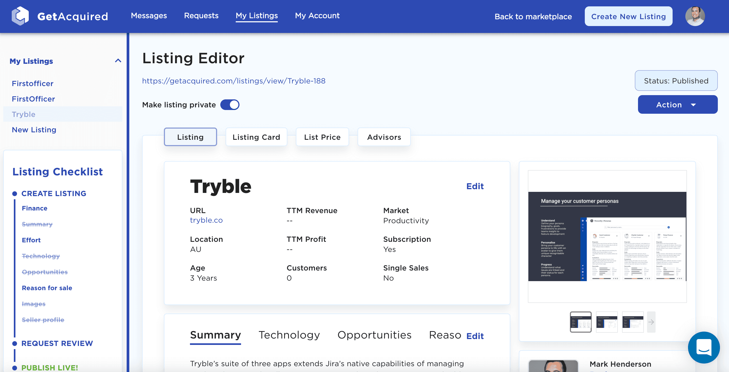Open the Advisors tab

pyautogui.click(x=384, y=137)
